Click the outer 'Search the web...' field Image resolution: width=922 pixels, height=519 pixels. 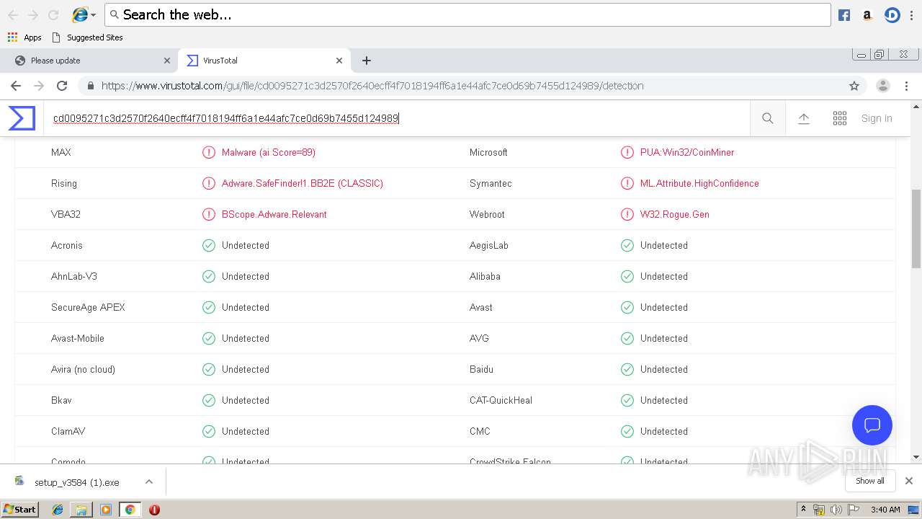467,14
